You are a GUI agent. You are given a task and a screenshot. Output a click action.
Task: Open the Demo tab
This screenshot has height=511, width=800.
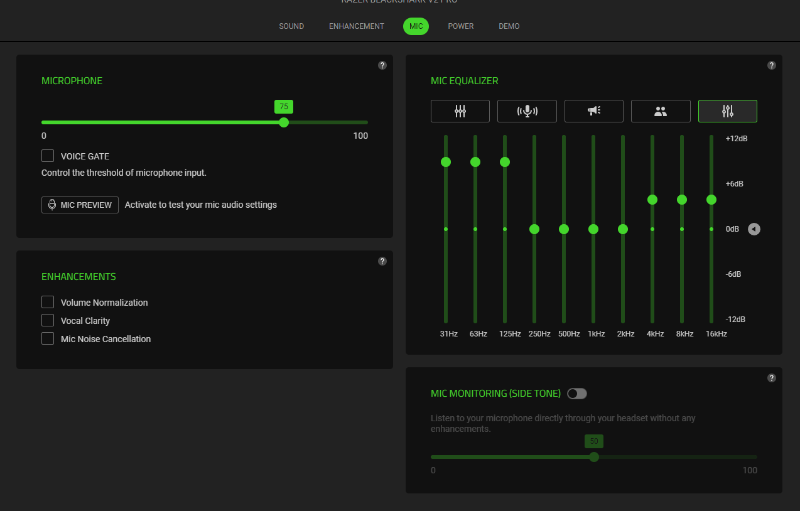(509, 26)
